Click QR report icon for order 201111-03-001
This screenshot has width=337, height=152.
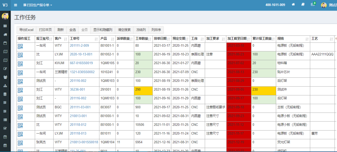point(20,108)
